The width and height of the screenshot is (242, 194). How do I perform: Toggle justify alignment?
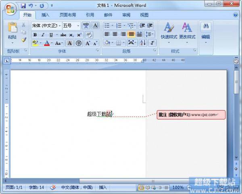pyautogui.click(x=131, y=34)
